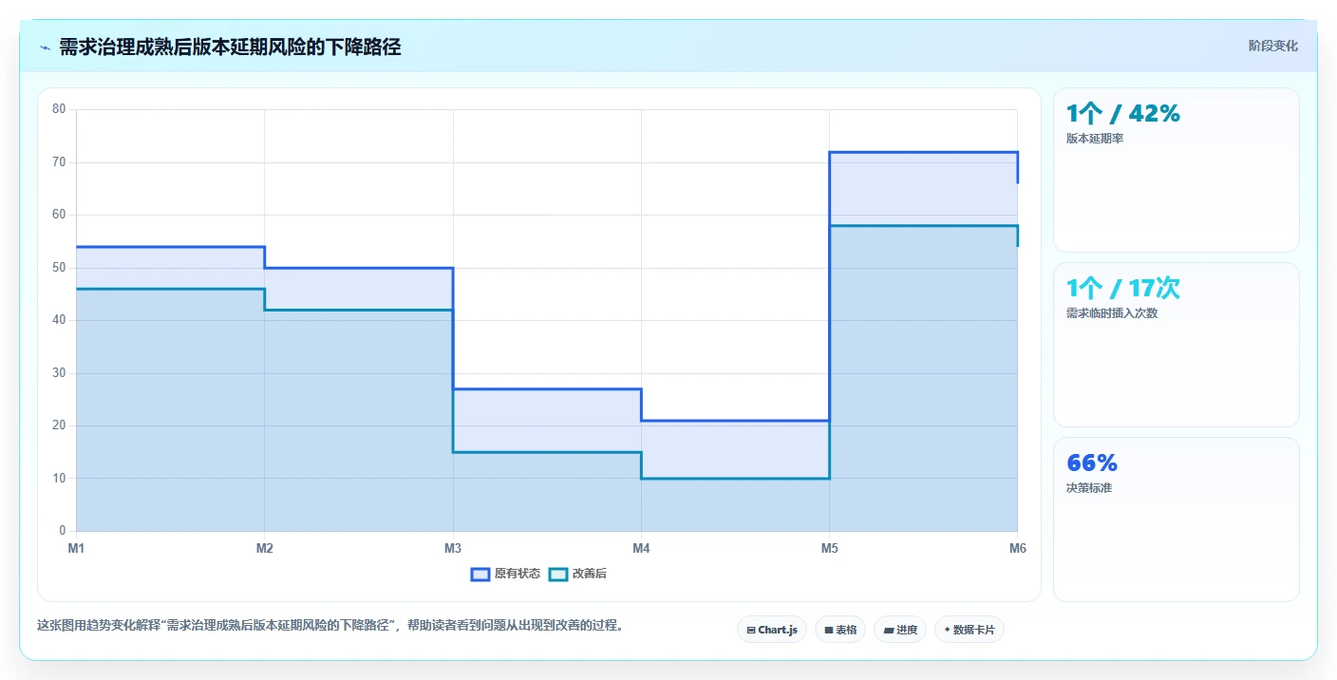Click the 1个 / 42% value text
This screenshot has width=1337, height=680.
[x=1123, y=114]
